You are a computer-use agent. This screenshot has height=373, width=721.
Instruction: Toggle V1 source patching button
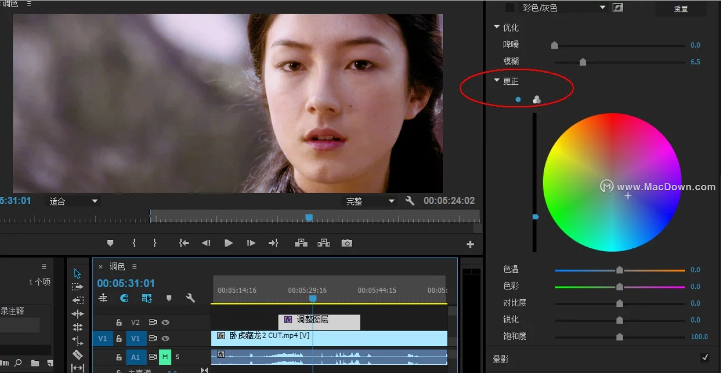[x=102, y=339]
